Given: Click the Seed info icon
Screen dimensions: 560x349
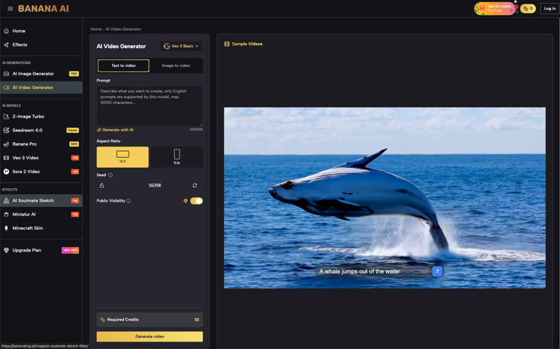Looking at the screenshot, I should pos(110,175).
